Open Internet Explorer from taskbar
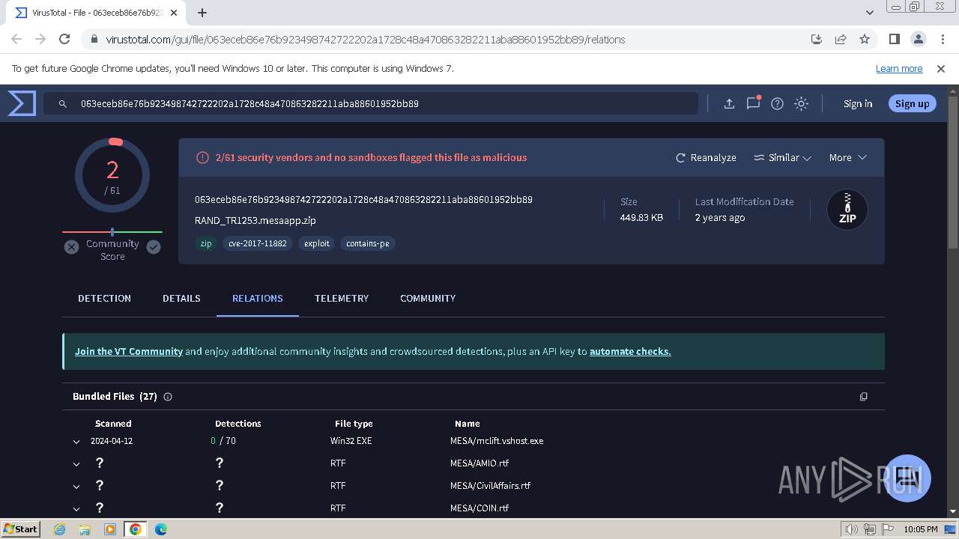 (59, 529)
